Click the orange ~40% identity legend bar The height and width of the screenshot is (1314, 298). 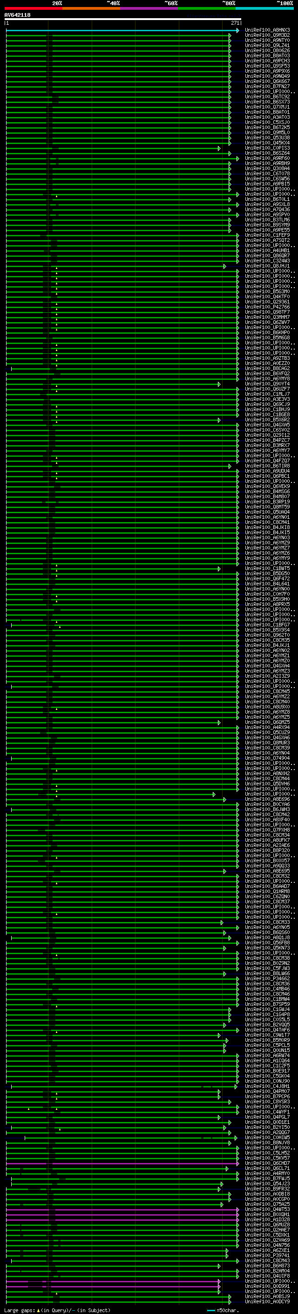(x=91, y=8)
